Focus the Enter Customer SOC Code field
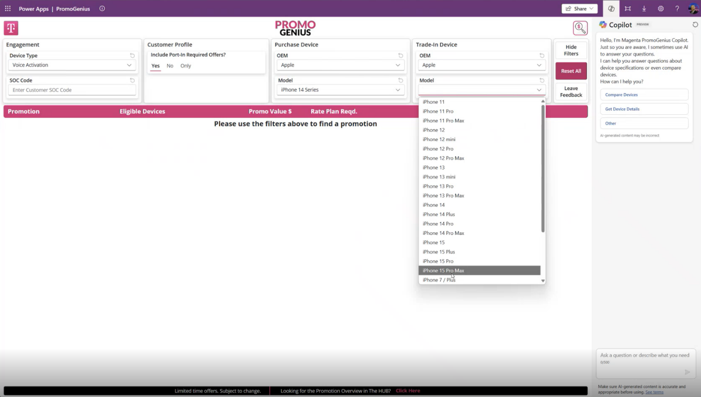 point(72,90)
